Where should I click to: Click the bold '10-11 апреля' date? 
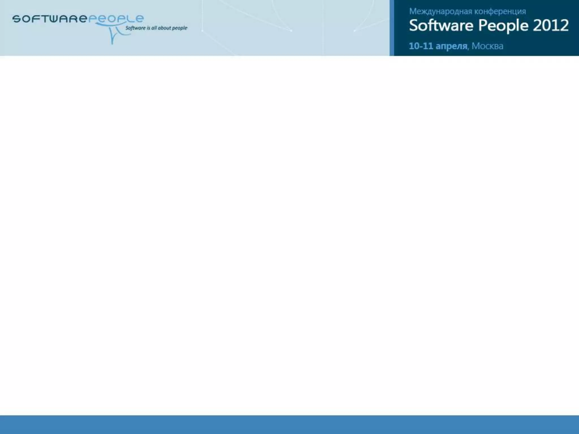[438, 46]
